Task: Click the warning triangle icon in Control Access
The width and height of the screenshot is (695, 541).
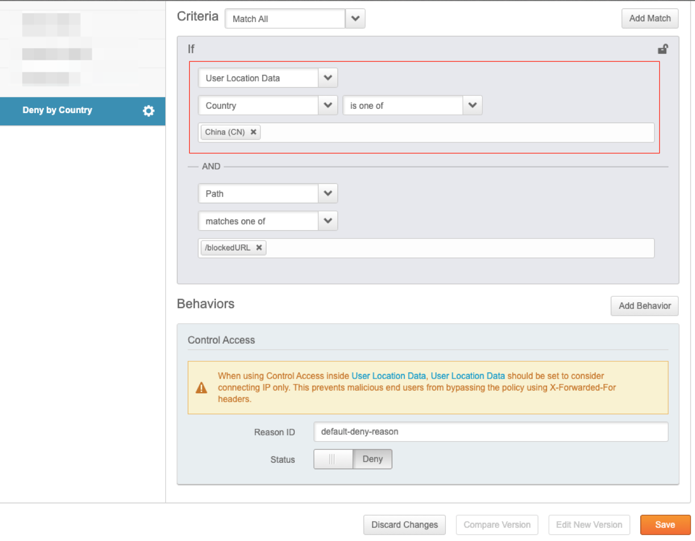Action: [x=202, y=388]
